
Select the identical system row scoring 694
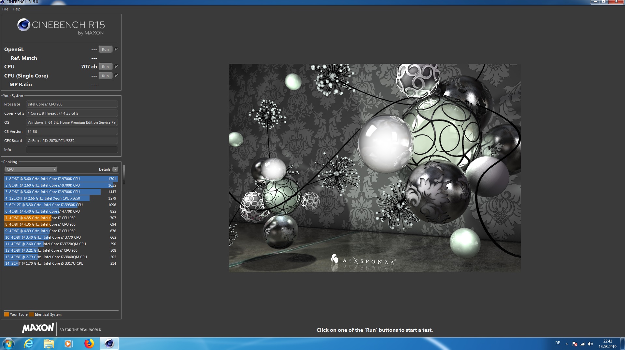click(61, 224)
